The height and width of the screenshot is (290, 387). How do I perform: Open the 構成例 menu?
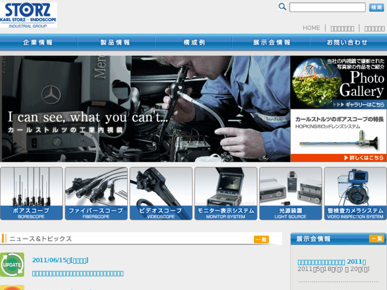click(x=194, y=43)
